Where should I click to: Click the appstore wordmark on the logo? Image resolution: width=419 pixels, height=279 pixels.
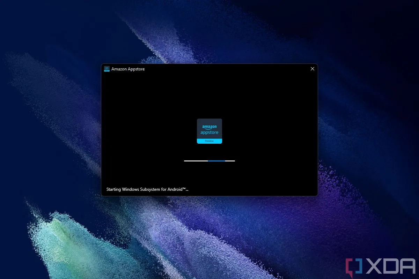209,133
